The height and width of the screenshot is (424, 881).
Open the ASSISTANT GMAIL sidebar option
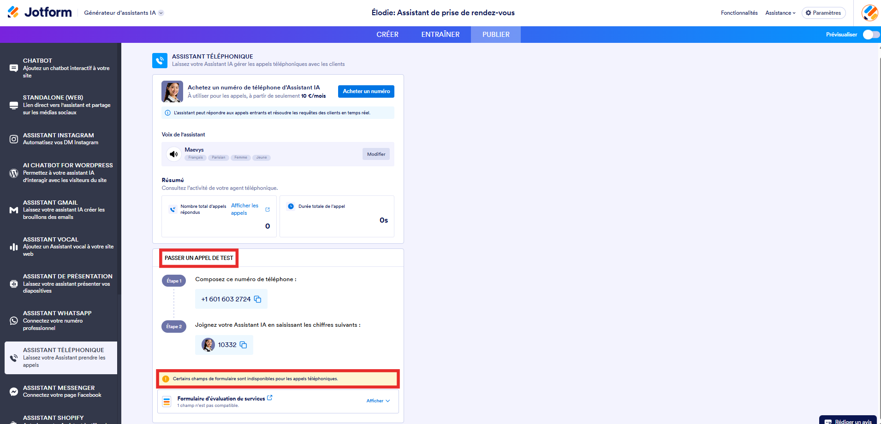[60, 210]
